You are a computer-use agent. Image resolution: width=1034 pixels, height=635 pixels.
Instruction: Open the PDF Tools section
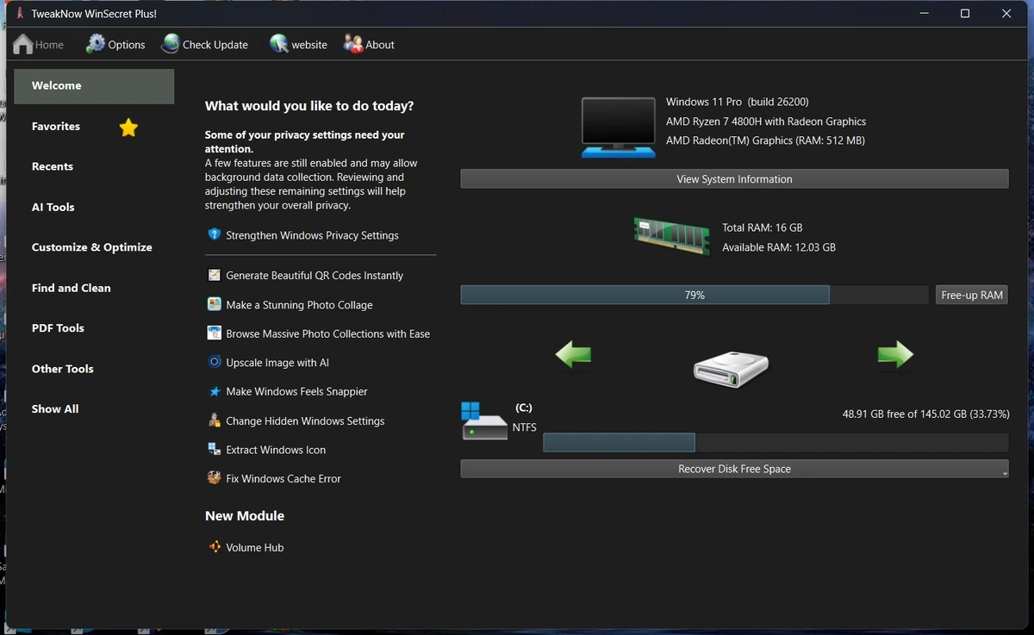58,328
